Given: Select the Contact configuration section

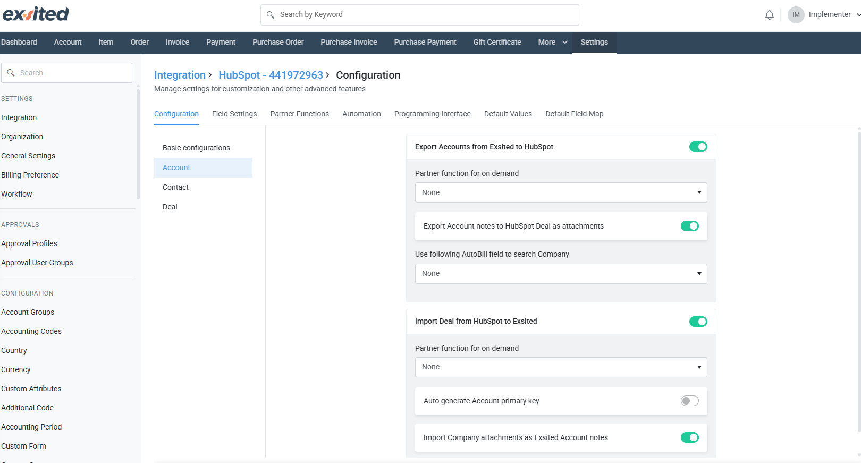Looking at the screenshot, I should coord(203,187).
